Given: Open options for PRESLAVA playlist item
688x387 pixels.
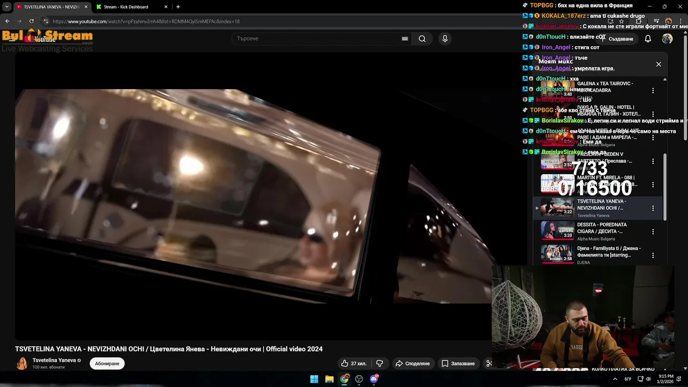Looking at the screenshot, I should coord(653,161).
